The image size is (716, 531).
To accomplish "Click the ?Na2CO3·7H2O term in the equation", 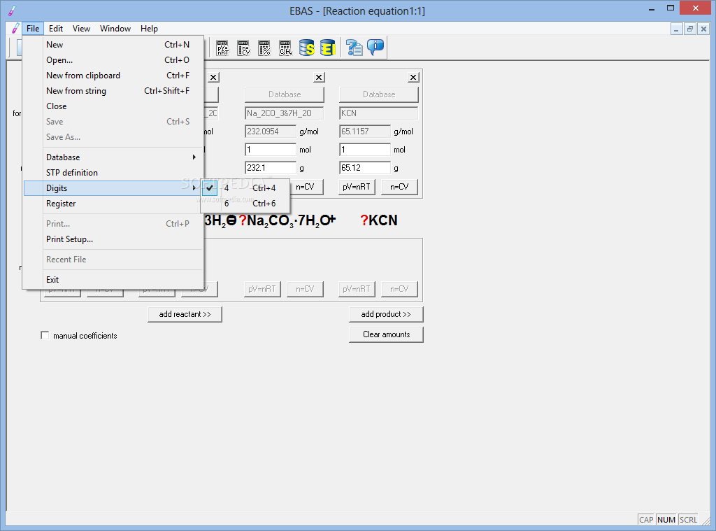I will tap(285, 221).
